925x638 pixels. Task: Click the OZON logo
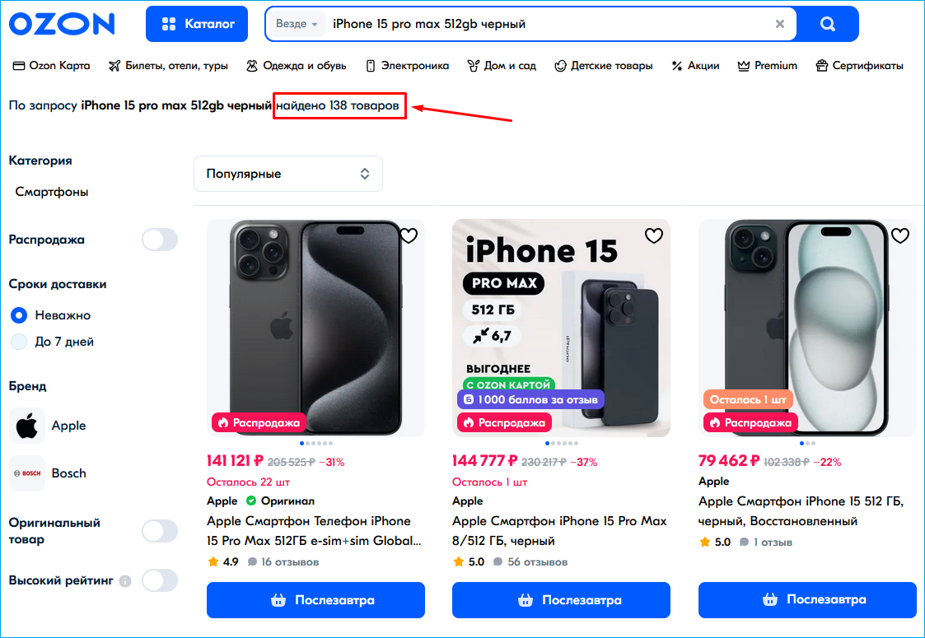pyautogui.click(x=62, y=24)
